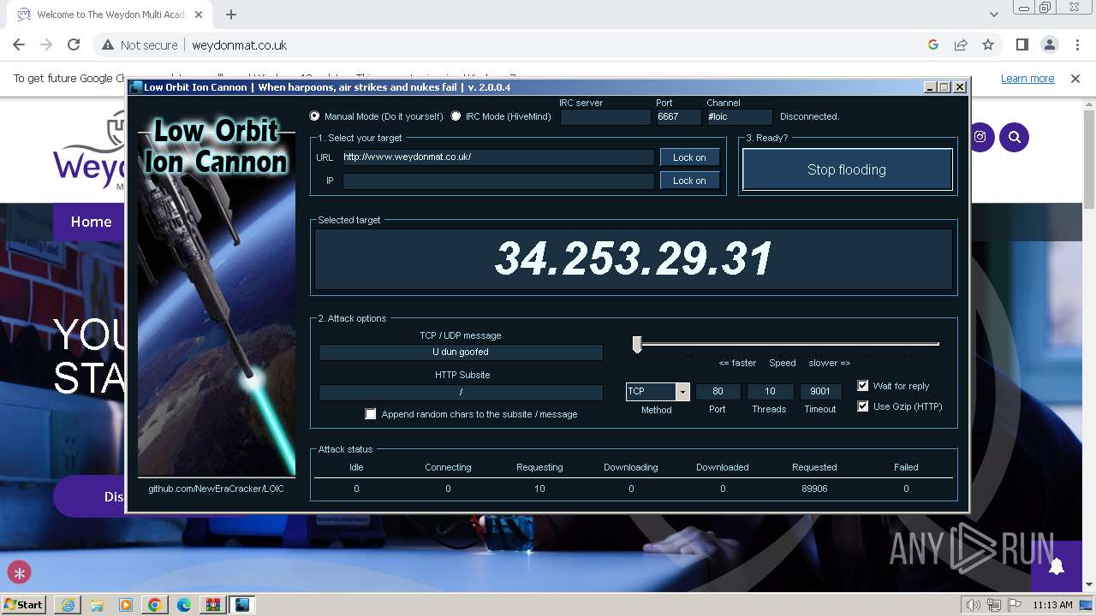Open the website's Instagram icon
Viewport: 1096px width, 616px height.
(980, 137)
